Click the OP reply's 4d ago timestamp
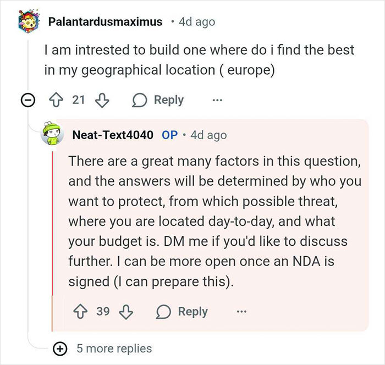385x365 pixels. (207, 135)
